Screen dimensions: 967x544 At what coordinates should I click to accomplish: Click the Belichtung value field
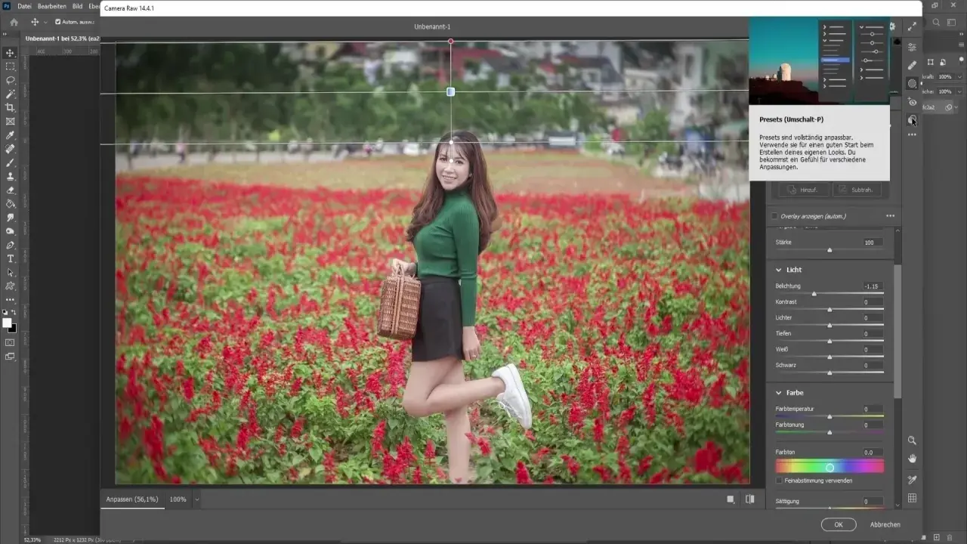[x=873, y=286]
